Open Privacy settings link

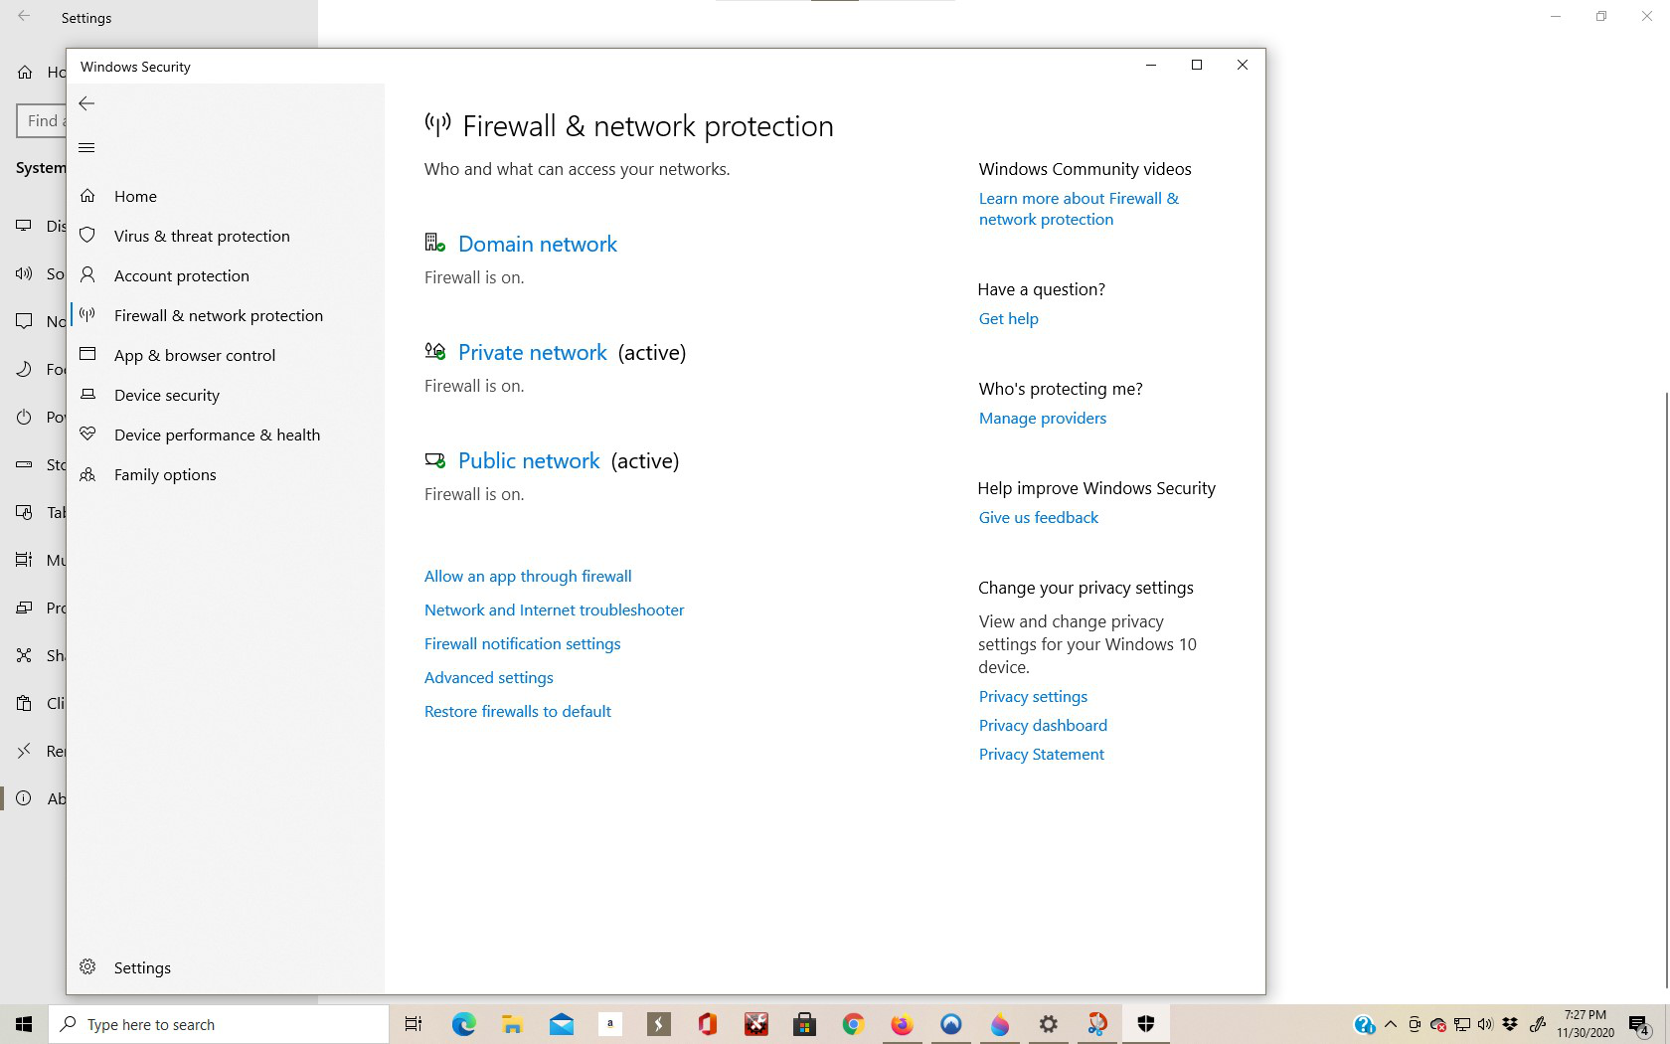tap(1033, 696)
